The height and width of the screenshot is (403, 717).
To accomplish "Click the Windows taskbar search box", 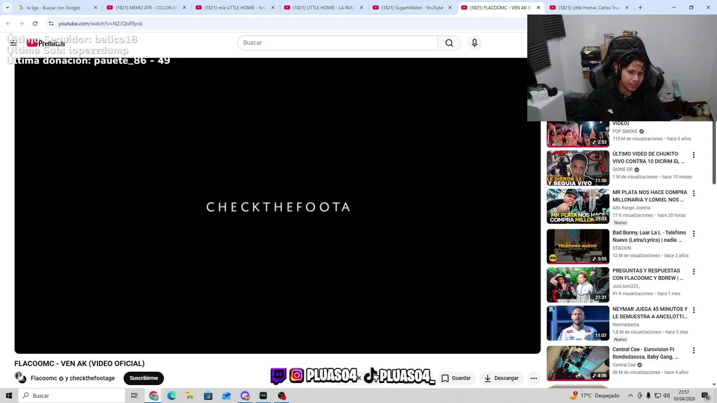I will point(72,396).
